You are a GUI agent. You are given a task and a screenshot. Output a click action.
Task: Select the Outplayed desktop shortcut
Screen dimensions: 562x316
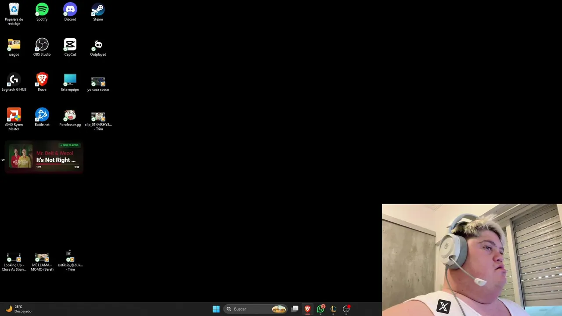[98, 47]
